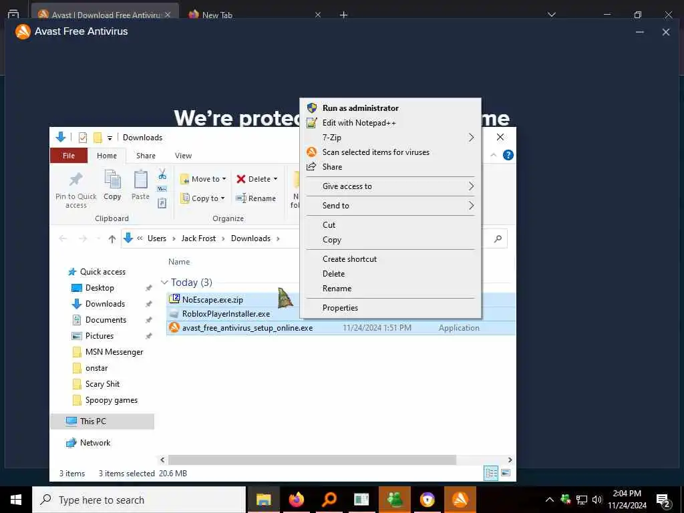Select NoEscape.exe.zip file
Image resolution: width=684 pixels, height=513 pixels.
tap(212, 300)
